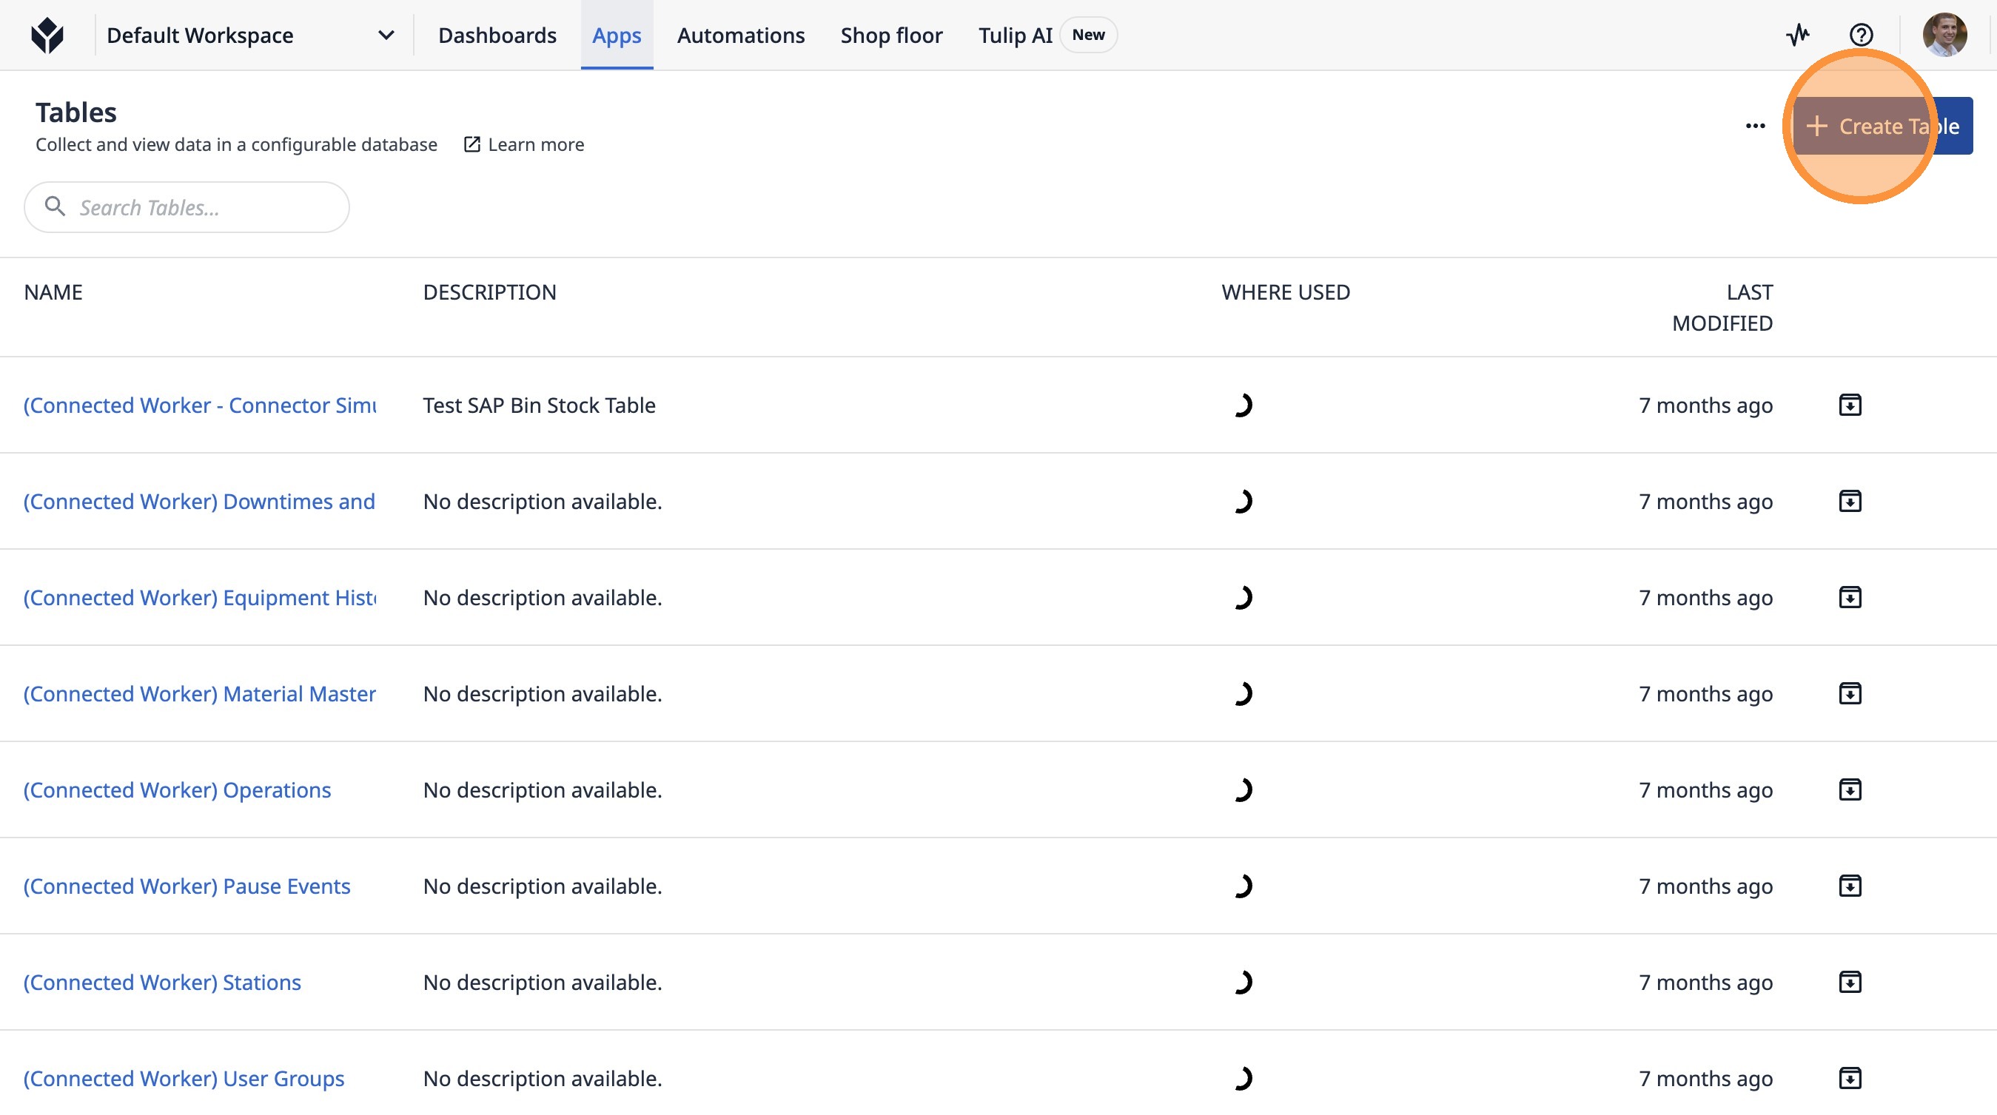Open Tulip AI from navigation
This screenshot has height=1115, width=1997.
pyautogui.click(x=1015, y=35)
